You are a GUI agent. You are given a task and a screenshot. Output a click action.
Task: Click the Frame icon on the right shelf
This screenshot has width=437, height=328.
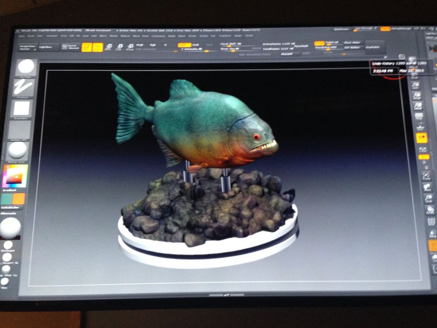424,177
